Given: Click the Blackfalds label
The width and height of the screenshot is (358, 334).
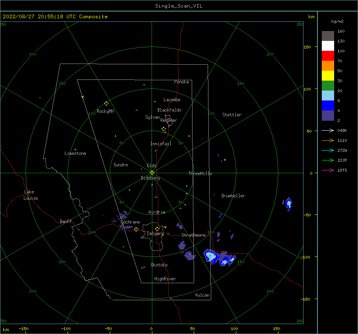Looking at the screenshot, I should click(x=169, y=110).
